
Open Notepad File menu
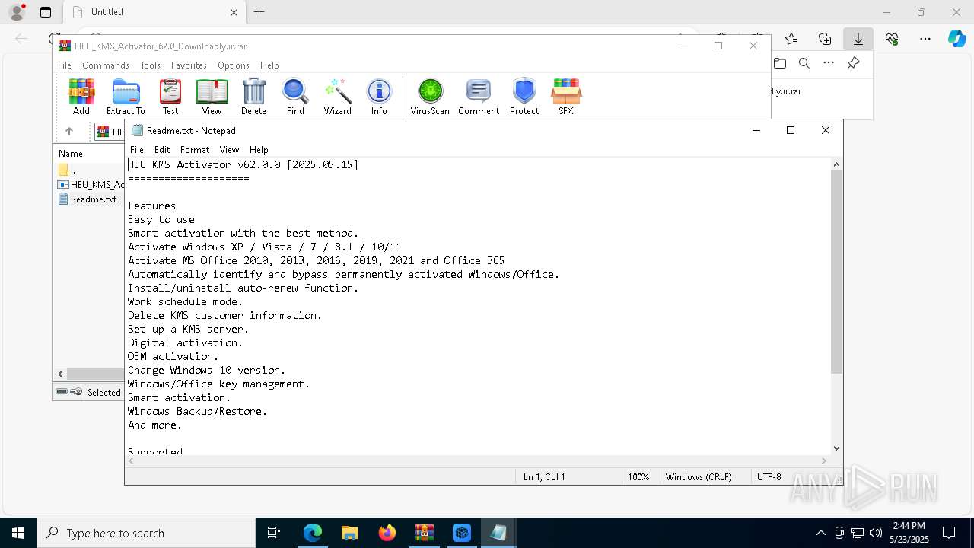point(137,150)
